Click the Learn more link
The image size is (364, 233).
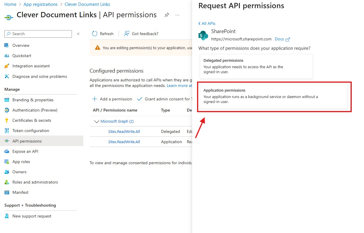click(x=180, y=85)
